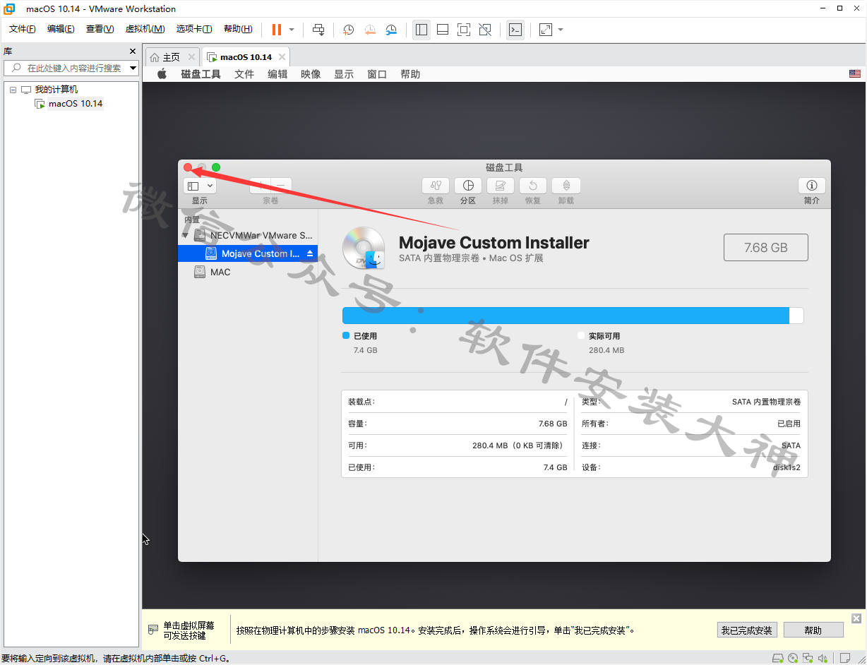Click the Erase (抹掉) toolbar icon
Image resolution: width=867 pixels, height=665 pixels.
tap(501, 186)
